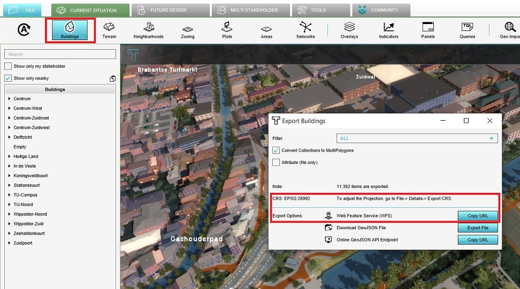Click the TQL Queries icon
The width and height of the screenshot is (520, 289).
click(467, 30)
